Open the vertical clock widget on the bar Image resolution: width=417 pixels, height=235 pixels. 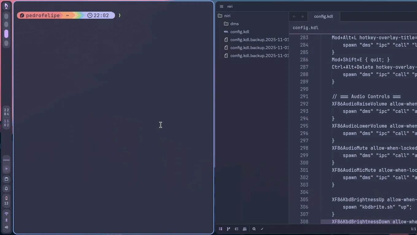point(6,117)
